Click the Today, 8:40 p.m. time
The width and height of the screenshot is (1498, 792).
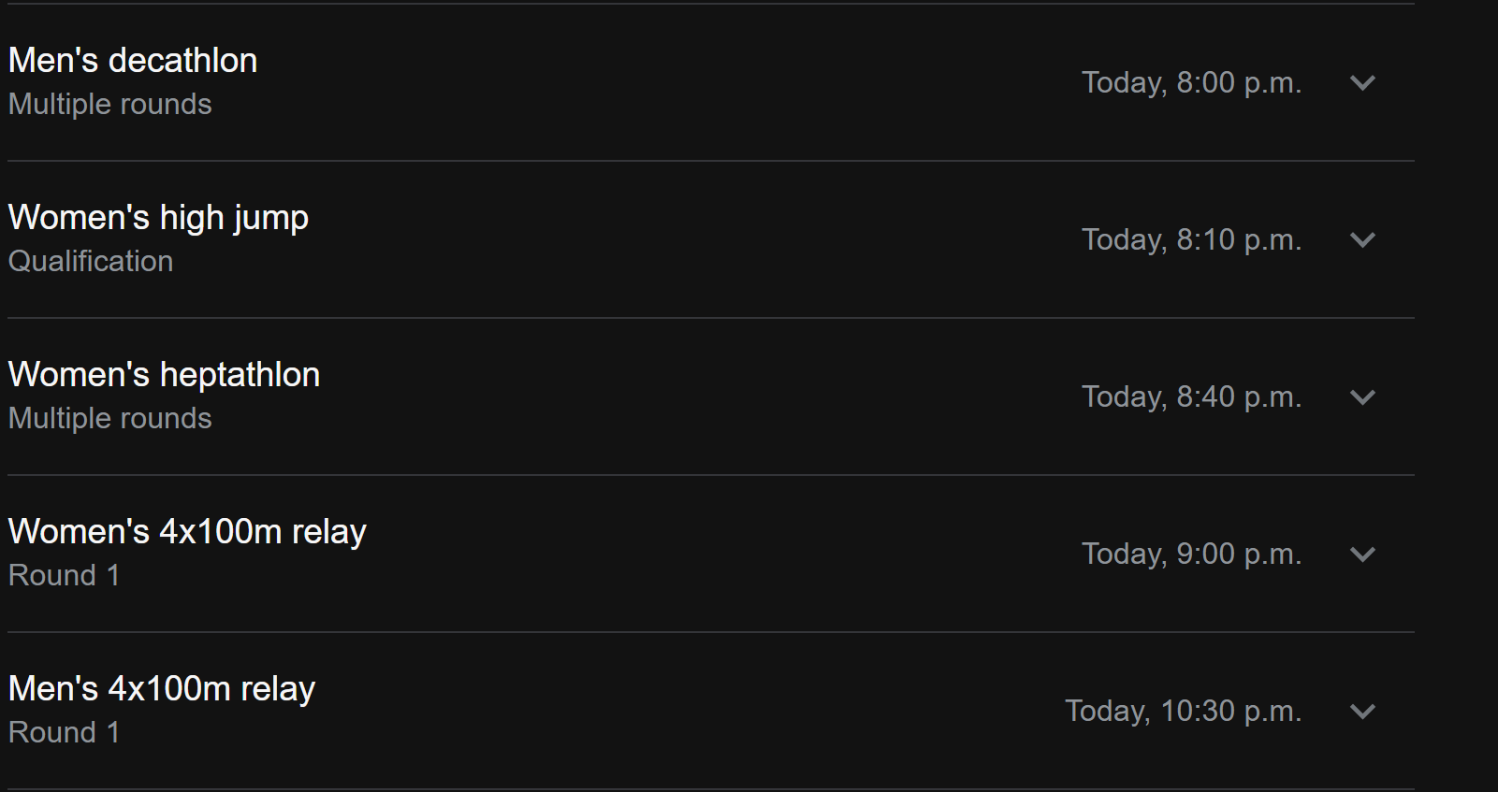[x=1191, y=397]
